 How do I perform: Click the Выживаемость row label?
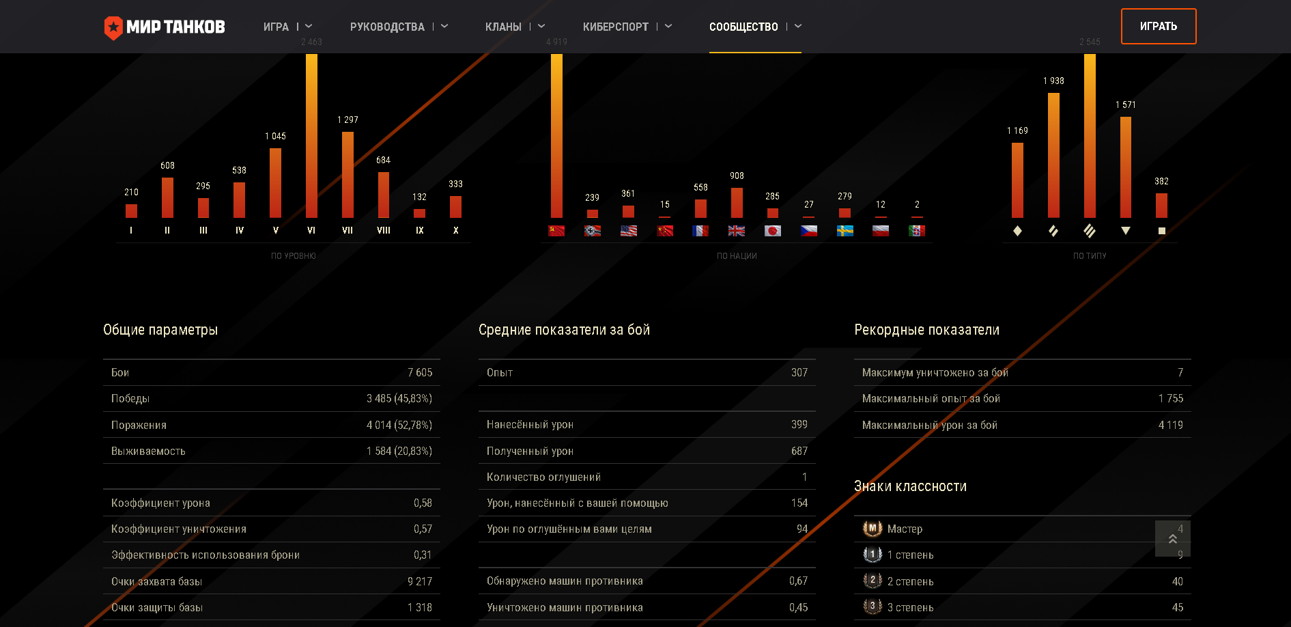(x=148, y=451)
